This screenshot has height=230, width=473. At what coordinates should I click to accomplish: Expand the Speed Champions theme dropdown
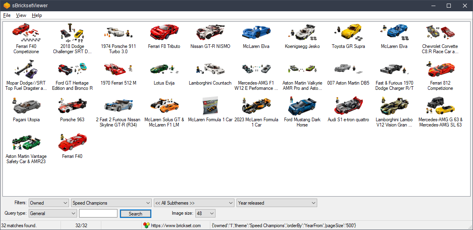coord(111,203)
